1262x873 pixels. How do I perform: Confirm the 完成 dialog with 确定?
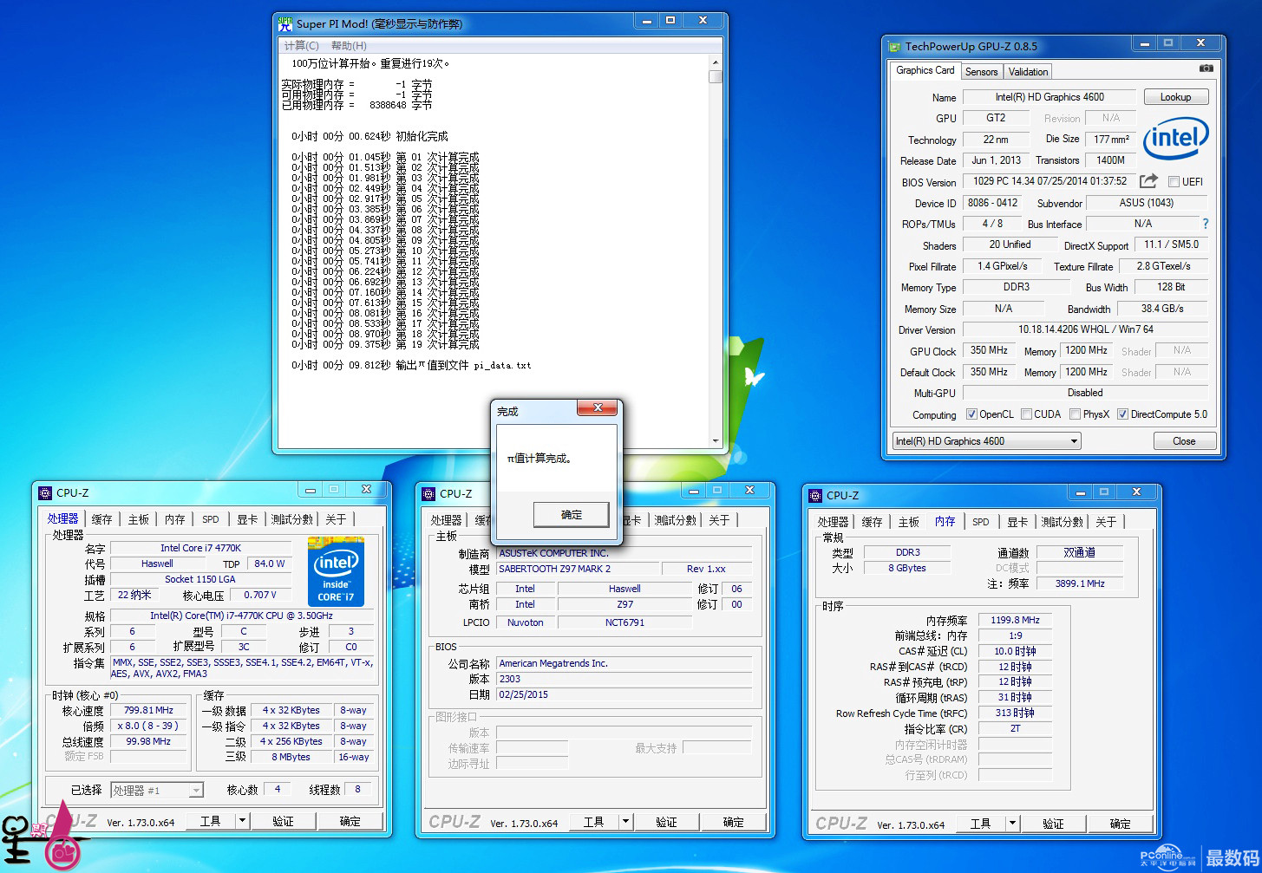point(572,514)
